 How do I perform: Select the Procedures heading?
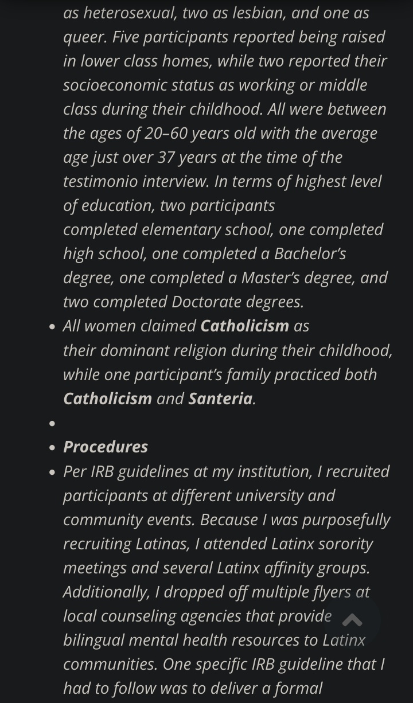tap(106, 446)
